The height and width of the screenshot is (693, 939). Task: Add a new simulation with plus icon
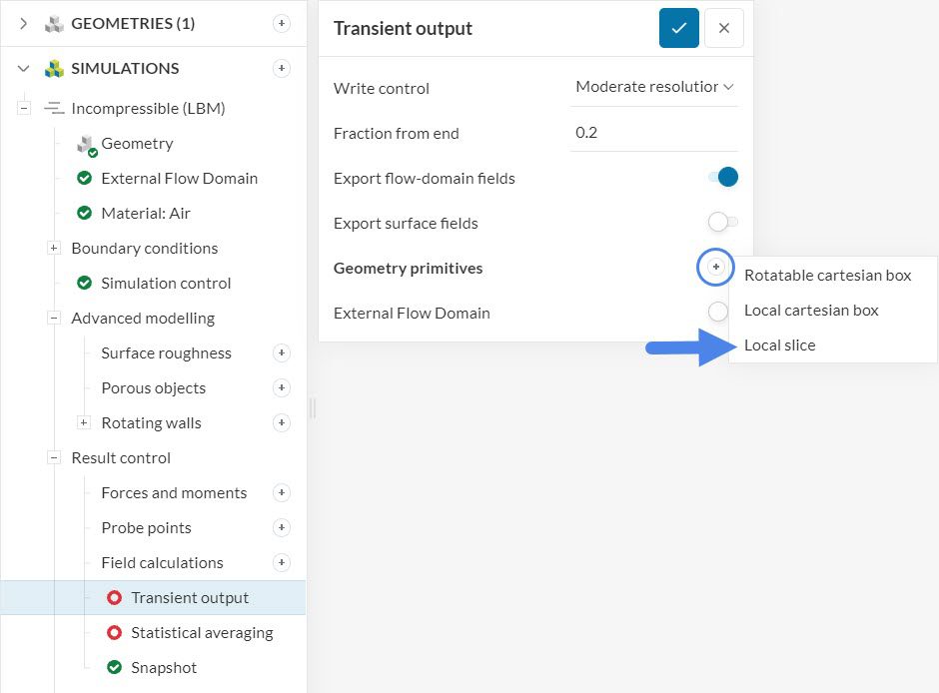(282, 68)
